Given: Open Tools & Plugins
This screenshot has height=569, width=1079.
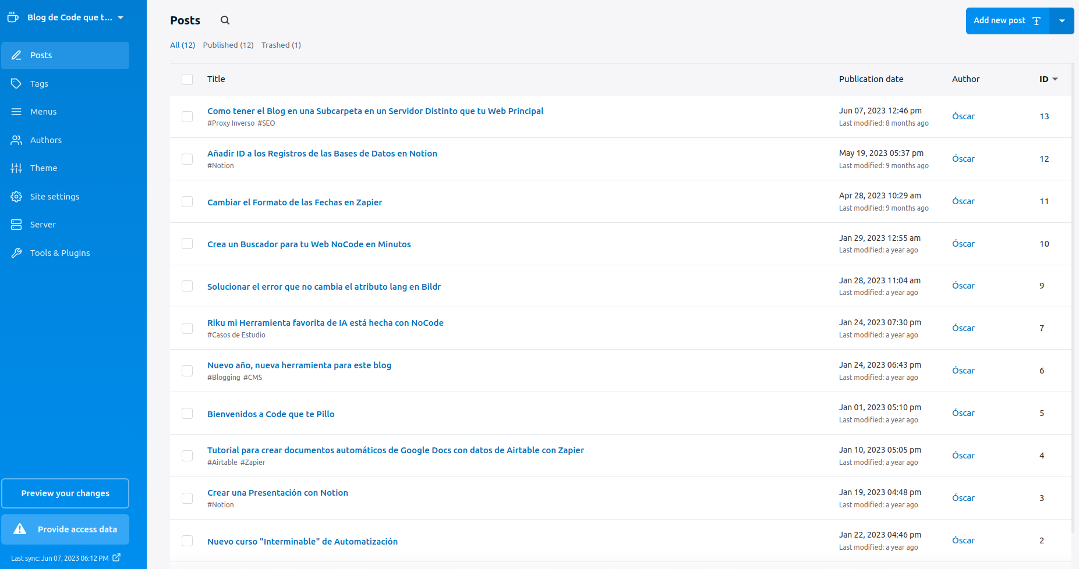Looking at the screenshot, I should pos(59,253).
